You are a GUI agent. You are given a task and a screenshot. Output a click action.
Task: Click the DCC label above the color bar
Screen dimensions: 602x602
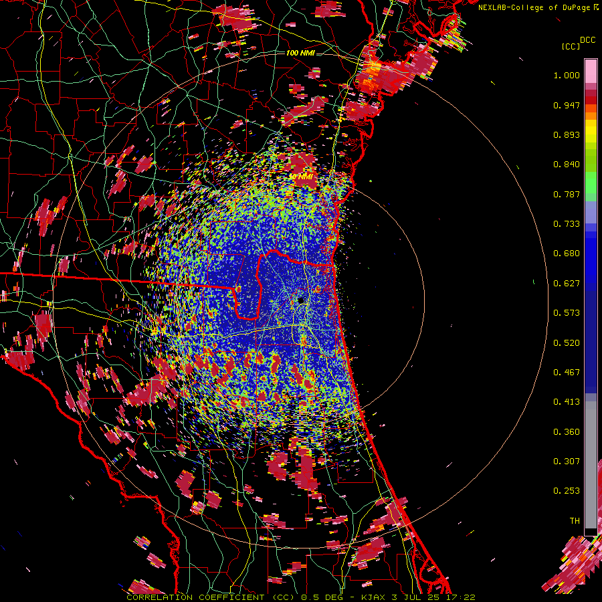(587, 40)
